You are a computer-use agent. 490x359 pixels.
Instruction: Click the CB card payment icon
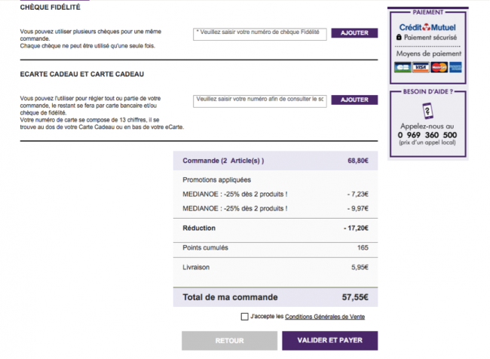click(x=403, y=67)
